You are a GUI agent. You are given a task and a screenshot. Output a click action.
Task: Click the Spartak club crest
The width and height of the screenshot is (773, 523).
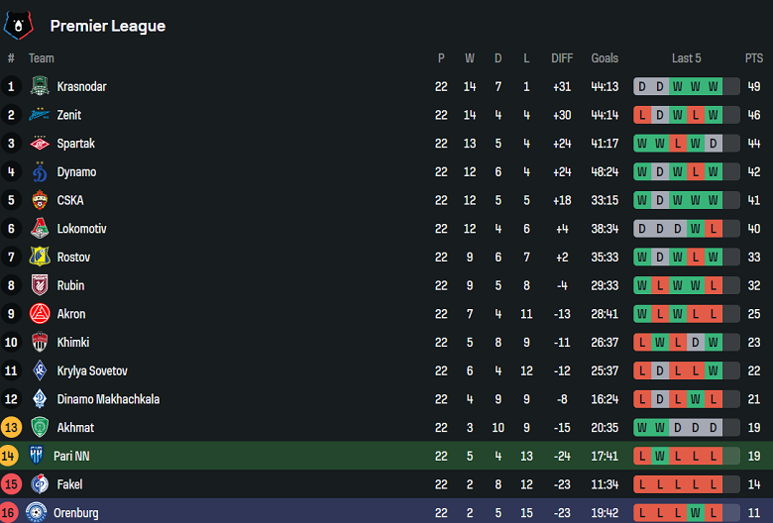click(x=39, y=144)
